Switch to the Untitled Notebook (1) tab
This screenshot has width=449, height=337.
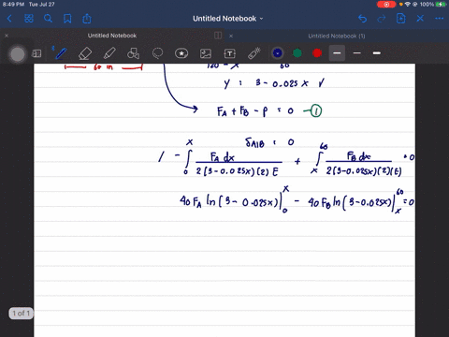337,36
